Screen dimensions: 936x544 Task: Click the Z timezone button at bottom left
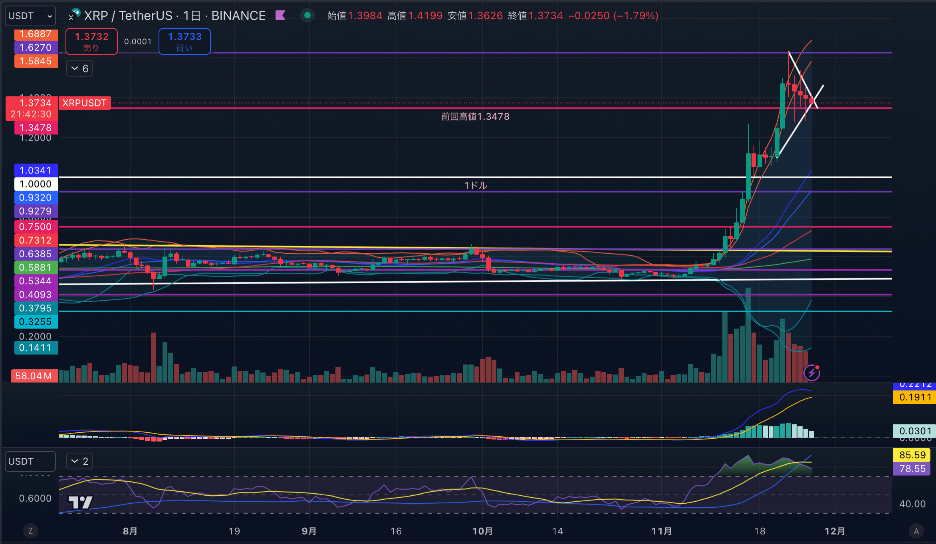(30, 531)
